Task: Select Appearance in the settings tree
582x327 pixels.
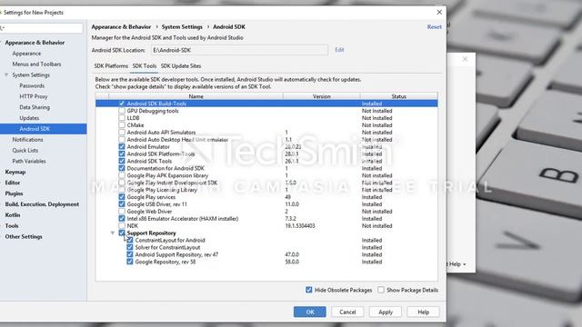Action: [x=26, y=54]
